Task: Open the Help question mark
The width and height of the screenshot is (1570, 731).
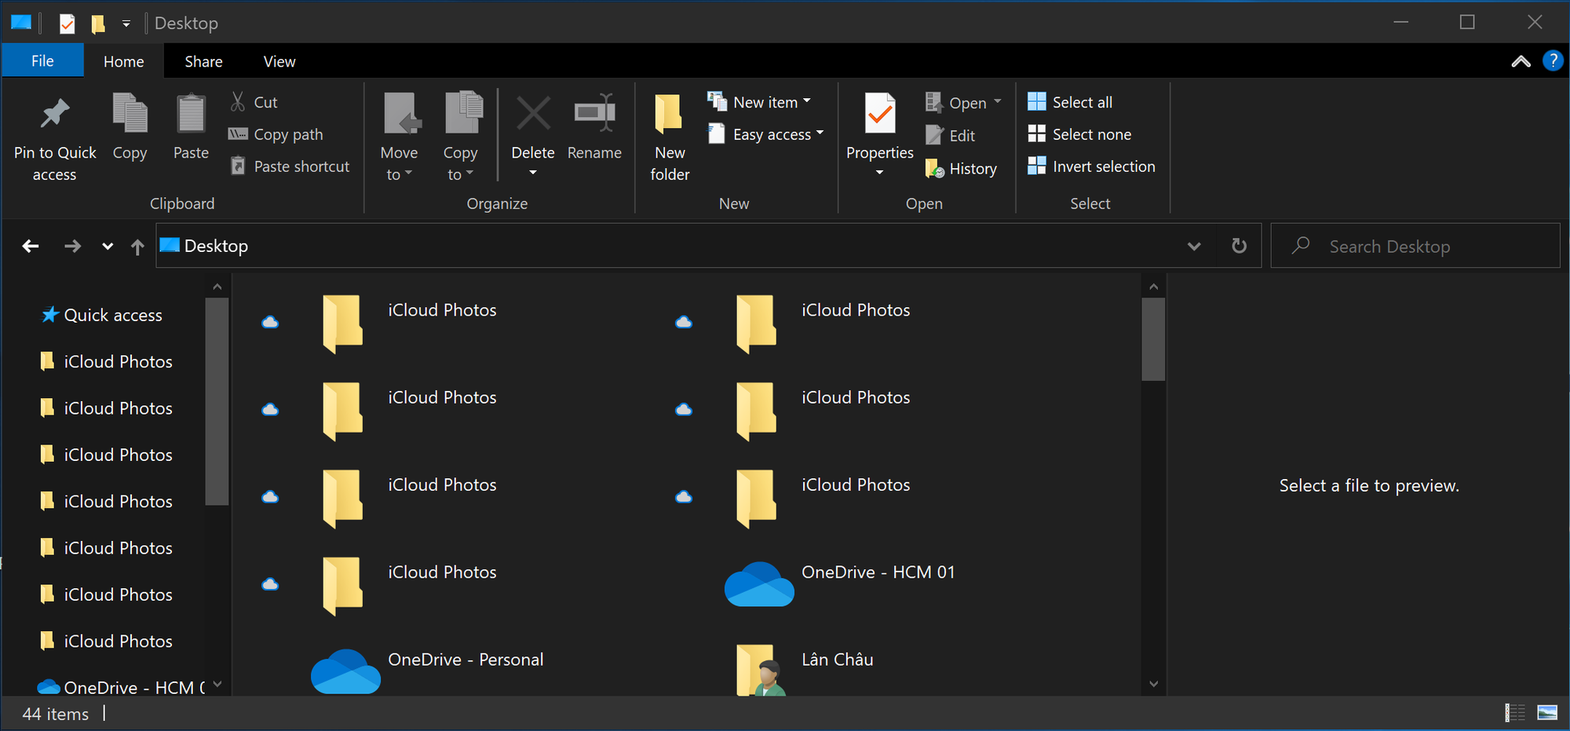Action: point(1552,60)
